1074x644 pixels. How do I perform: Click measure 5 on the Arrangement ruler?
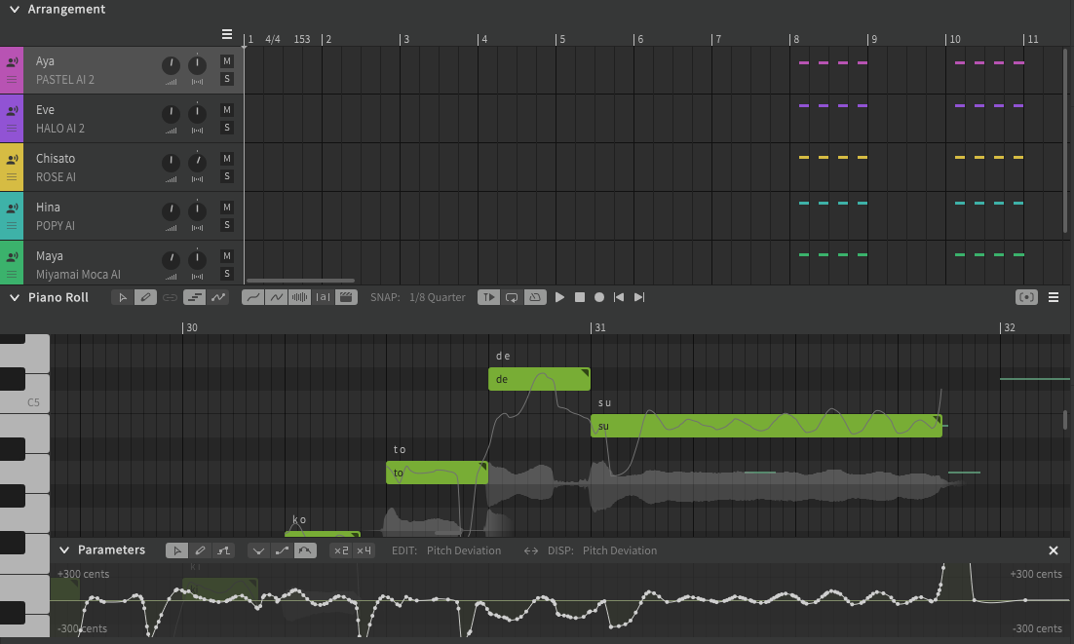[x=561, y=39]
